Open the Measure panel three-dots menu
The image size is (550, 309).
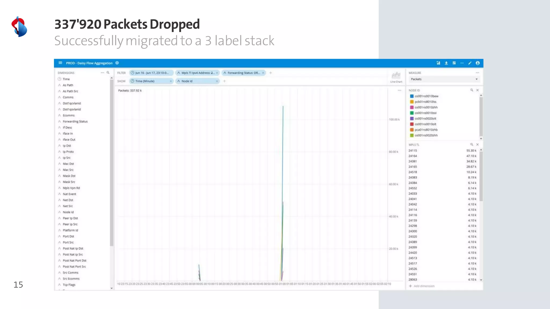pyautogui.click(x=477, y=73)
